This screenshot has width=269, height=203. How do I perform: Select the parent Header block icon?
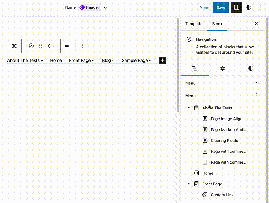point(14,46)
